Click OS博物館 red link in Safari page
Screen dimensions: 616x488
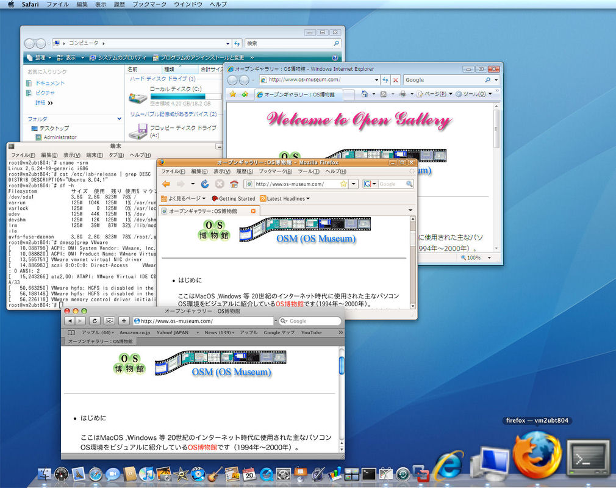click(202, 447)
